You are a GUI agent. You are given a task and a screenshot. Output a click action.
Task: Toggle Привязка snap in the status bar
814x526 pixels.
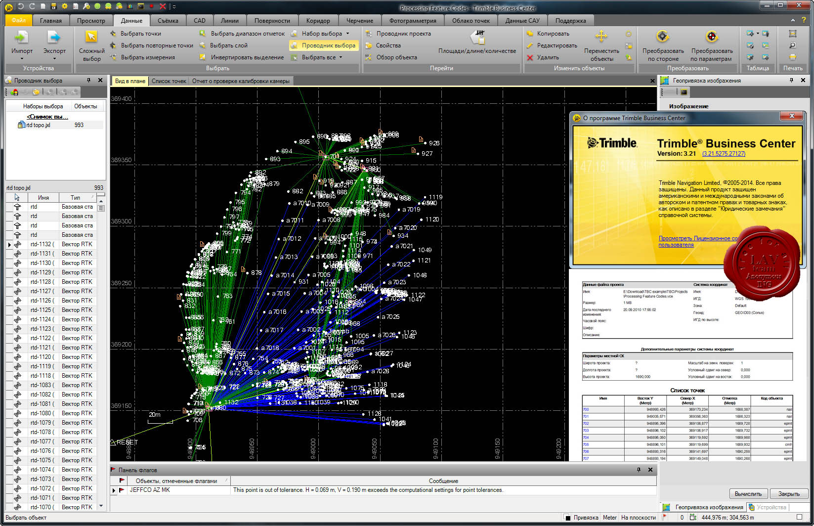(581, 518)
